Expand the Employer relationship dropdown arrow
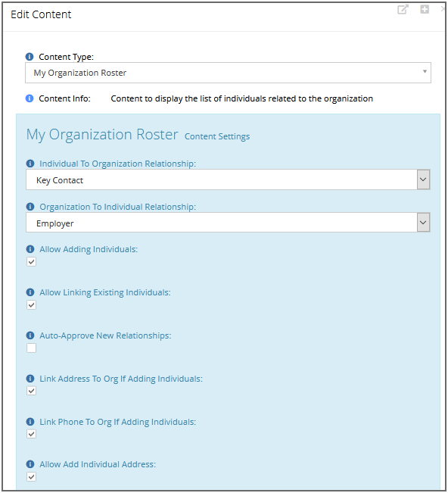448x493 pixels. point(423,223)
